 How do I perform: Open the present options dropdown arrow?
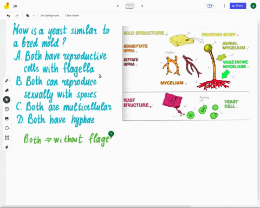(213, 6)
